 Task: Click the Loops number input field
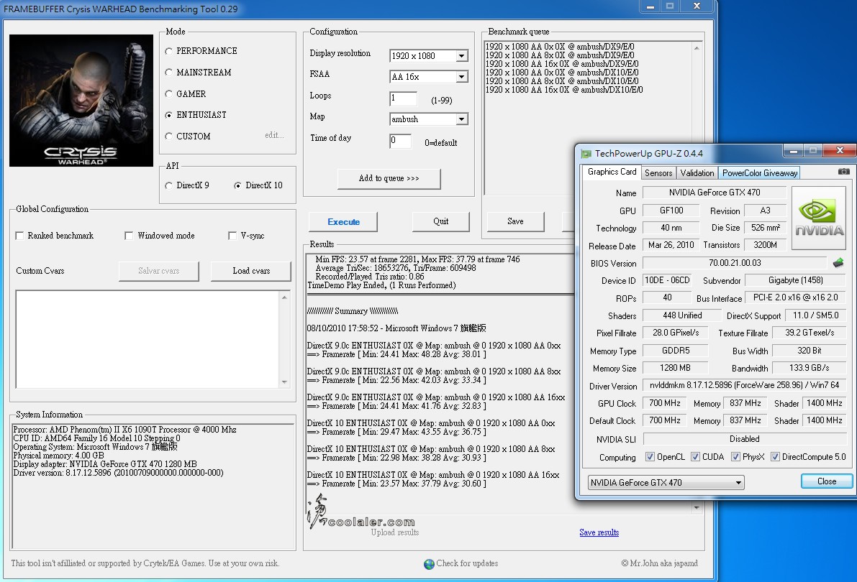[404, 99]
